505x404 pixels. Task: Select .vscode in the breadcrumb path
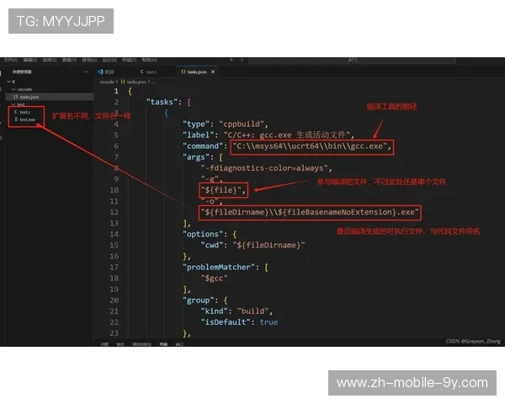[107, 82]
